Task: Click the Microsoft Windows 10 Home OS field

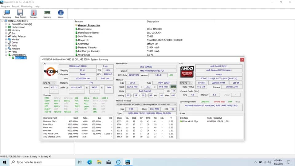Action: point(211,107)
